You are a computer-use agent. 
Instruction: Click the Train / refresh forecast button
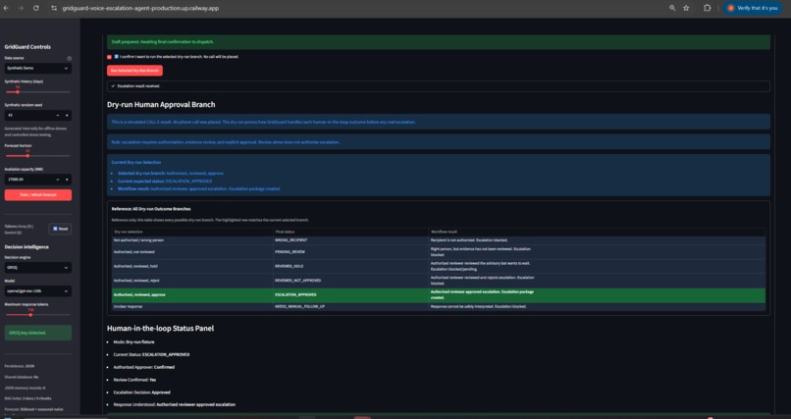click(38, 194)
